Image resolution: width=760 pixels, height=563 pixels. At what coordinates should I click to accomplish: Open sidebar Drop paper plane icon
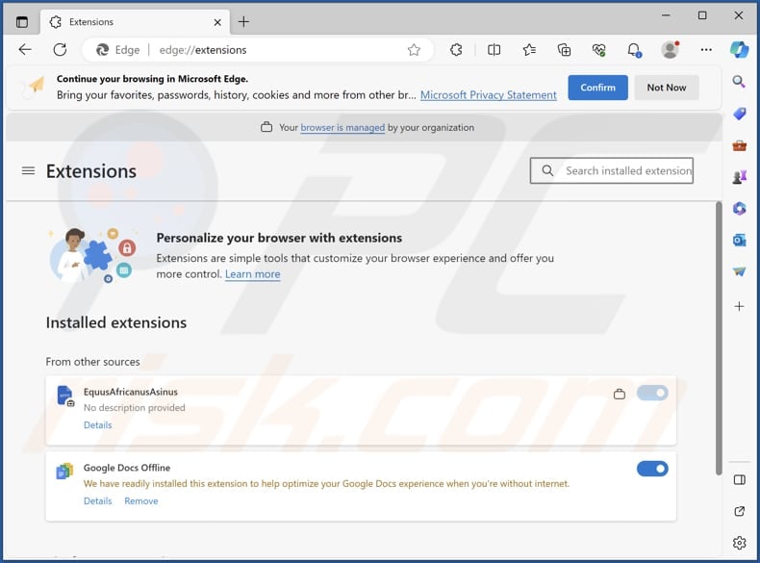coord(739,271)
